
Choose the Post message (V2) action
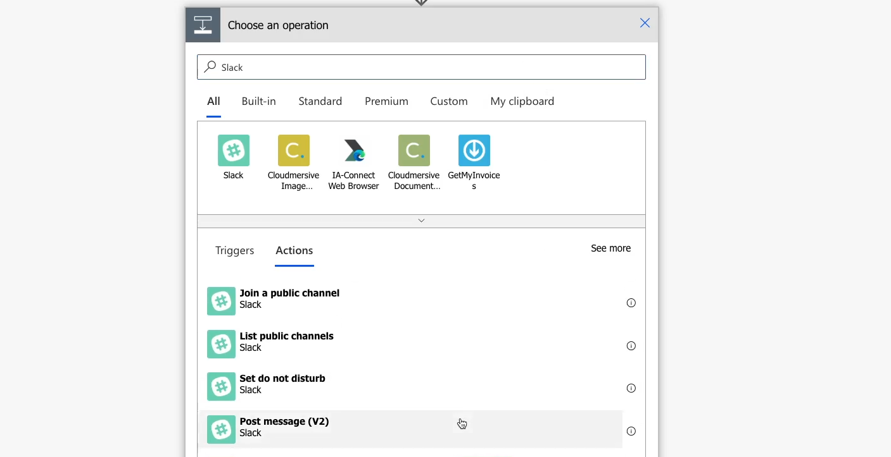pyautogui.click(x=410, y=429)
